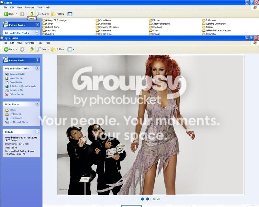Click 'Copy this file' link
Image resolution: width=259 pixels, height=207 pixels.
(x=16, y=82)
